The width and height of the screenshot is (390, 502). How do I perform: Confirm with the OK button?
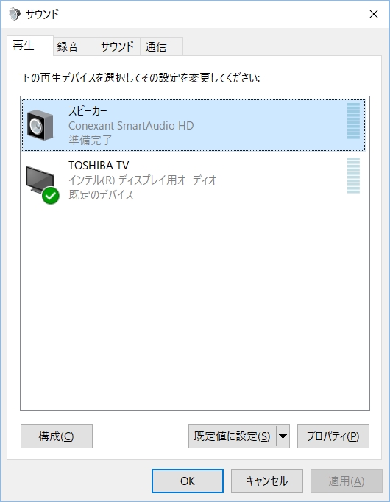pos(188,481)
